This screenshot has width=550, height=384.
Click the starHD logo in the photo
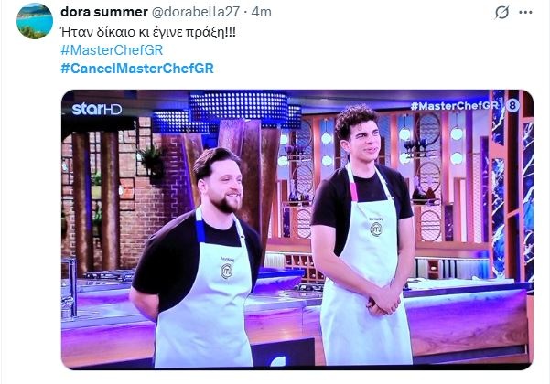(96, 110)
